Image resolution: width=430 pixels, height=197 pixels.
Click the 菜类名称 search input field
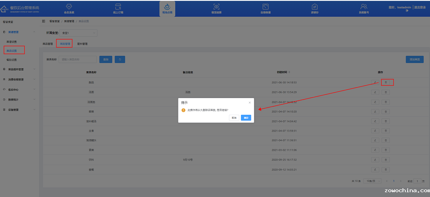pos(78,59)
